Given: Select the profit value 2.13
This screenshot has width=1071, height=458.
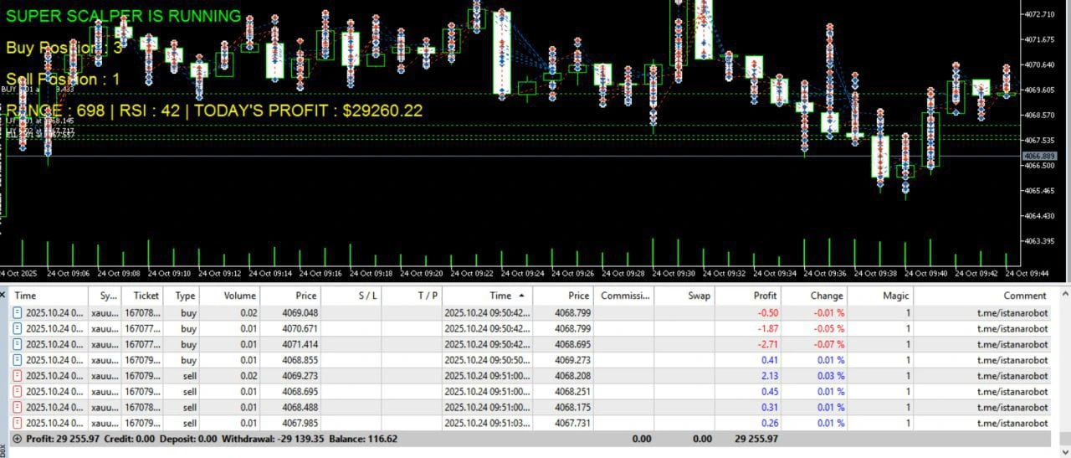Looking at the screenshot, I should tap(770, 376).
